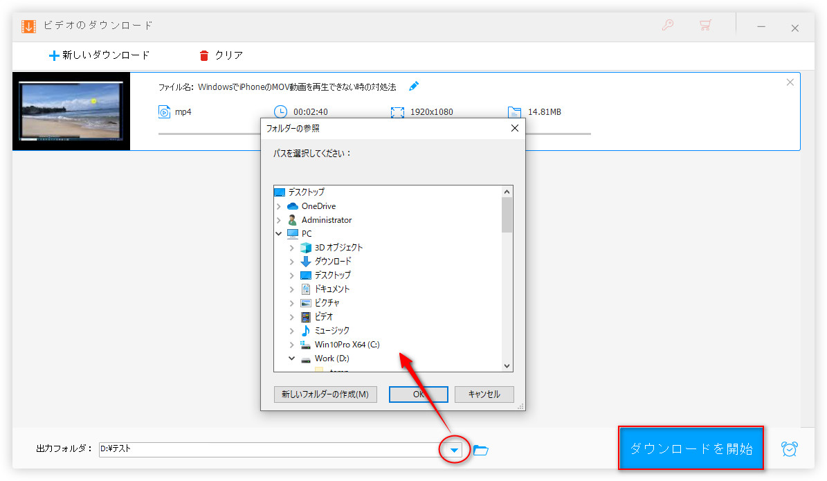This screenshot has height=481, width=827.
Task: Click the folder tree scrollbar down arrow
Action: (507, 366)
